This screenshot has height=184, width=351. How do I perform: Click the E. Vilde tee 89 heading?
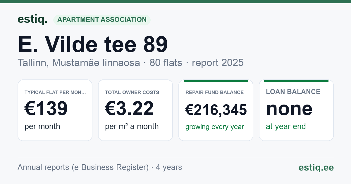coord(93,44)
